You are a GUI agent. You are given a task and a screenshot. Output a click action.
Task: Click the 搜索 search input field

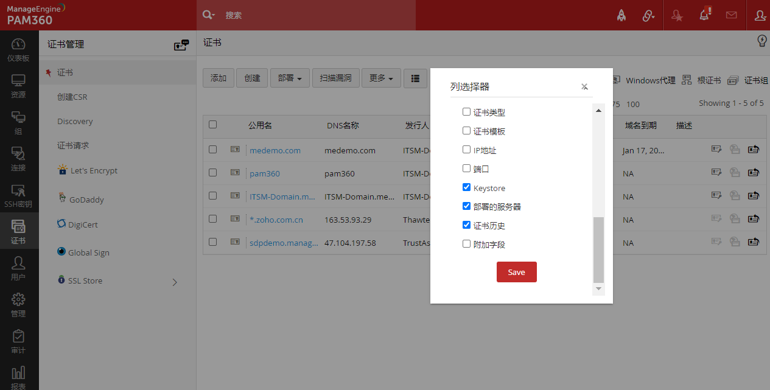coord(317,15)
